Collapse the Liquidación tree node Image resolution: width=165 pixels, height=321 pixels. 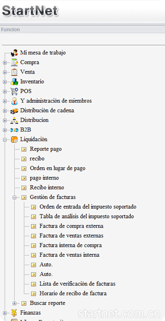tap(5, 140)
